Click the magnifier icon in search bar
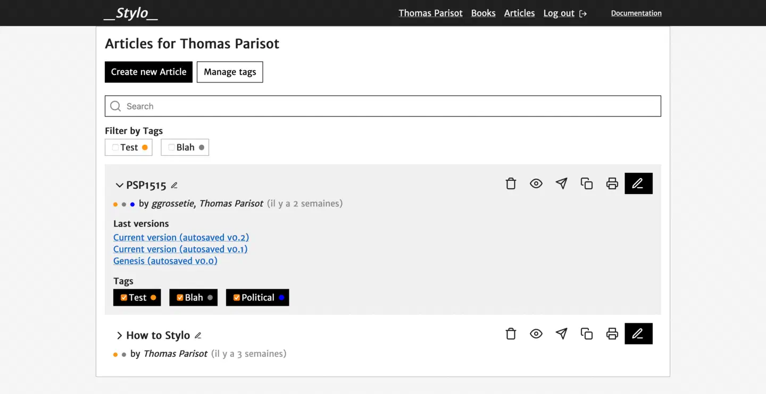Viewport: 766px width, 394px height. (x=115, y=106)
